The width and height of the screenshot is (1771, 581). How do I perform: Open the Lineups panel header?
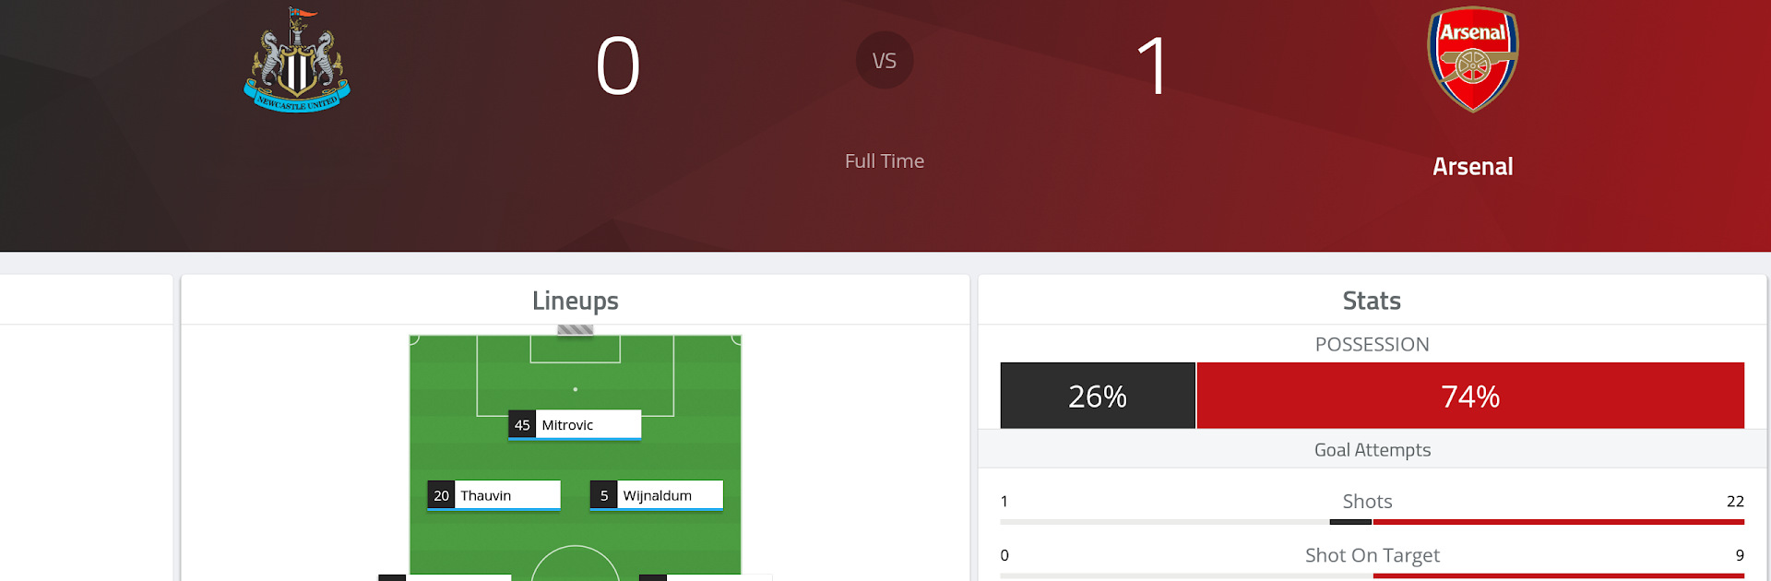(x=575, y=301)
